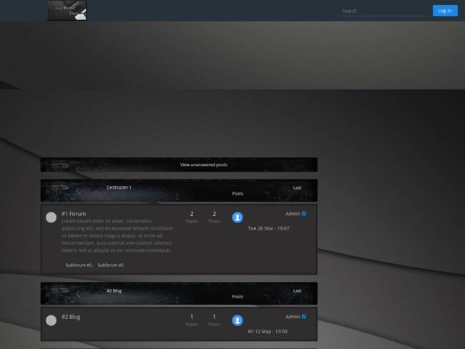View last post icon beside Admin in #2 Blog
The width and height of the screenshot is (465, 349).
304,316
